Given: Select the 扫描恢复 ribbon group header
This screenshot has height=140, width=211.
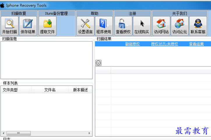Looking at the screenshot, I should [19, 13].
